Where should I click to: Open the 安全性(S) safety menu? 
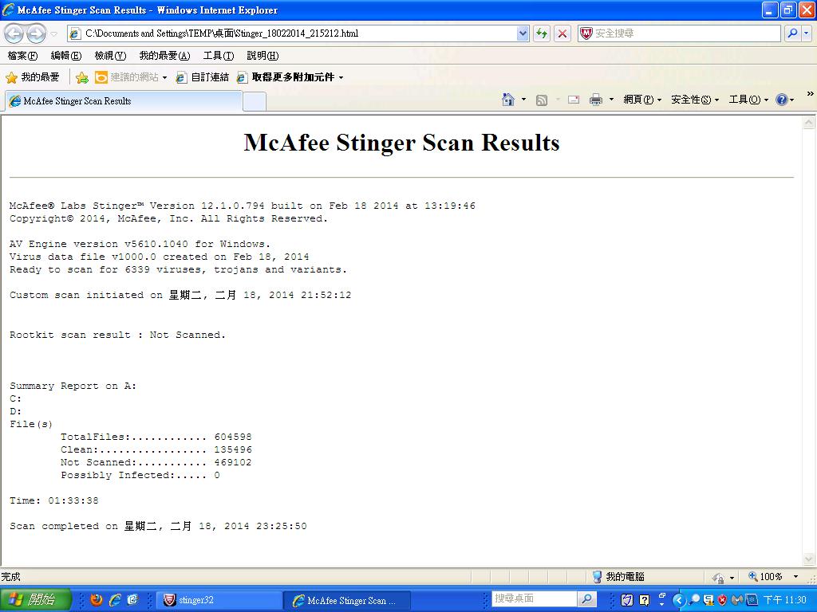pyautogui.click(x=695, y=100)
